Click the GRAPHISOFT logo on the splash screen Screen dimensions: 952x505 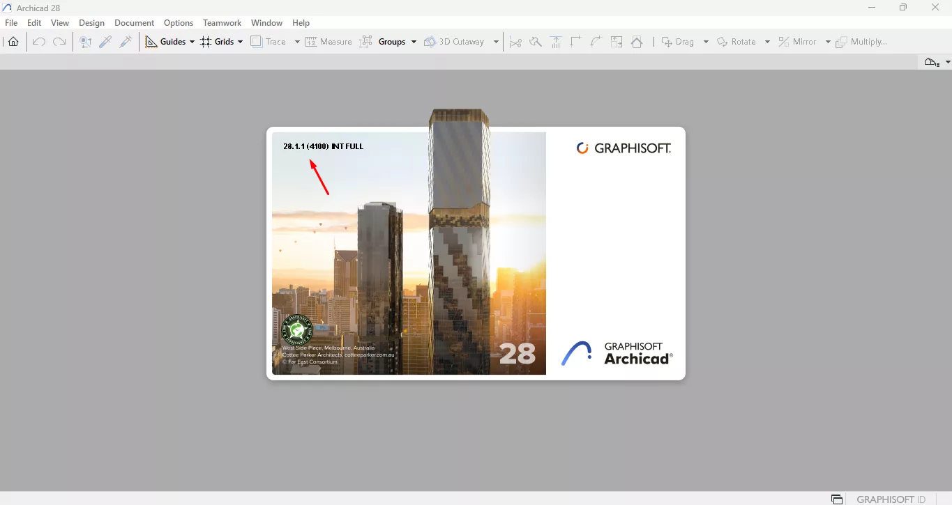(624, 148)
